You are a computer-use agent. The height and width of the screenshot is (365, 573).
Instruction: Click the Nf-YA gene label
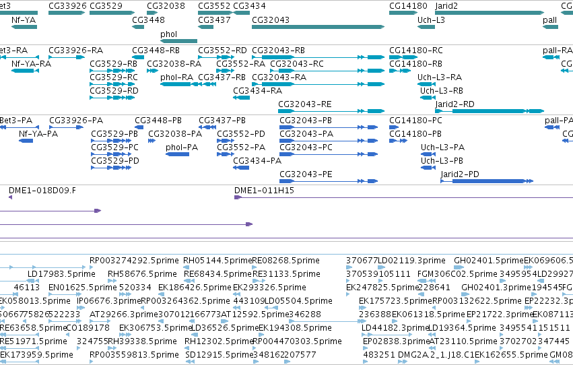tap(24, 20)
